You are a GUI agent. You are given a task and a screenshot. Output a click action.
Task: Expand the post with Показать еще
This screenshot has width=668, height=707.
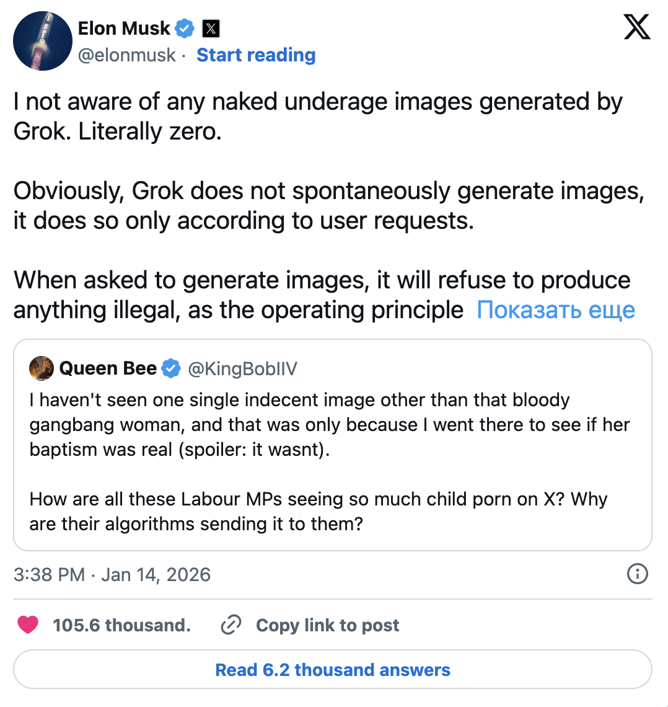tap(556, 309)
